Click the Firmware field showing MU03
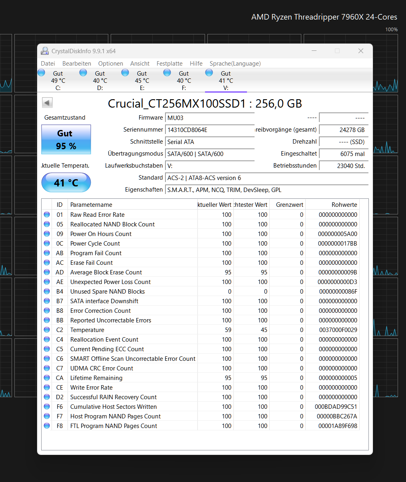Image resolution: width=406 pixels, height=482 pixels. 210,118
